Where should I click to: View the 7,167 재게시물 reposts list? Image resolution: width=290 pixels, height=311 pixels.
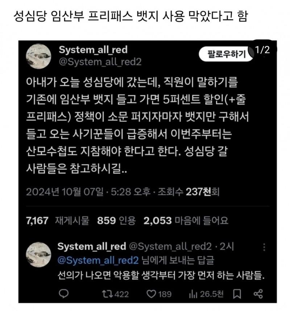click(x=58, y=221)
